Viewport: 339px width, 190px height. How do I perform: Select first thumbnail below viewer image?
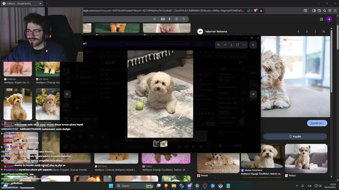click(x=156, y=144)
